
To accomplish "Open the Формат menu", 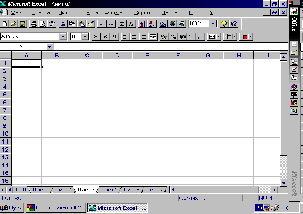I will [x=115, y=12].
